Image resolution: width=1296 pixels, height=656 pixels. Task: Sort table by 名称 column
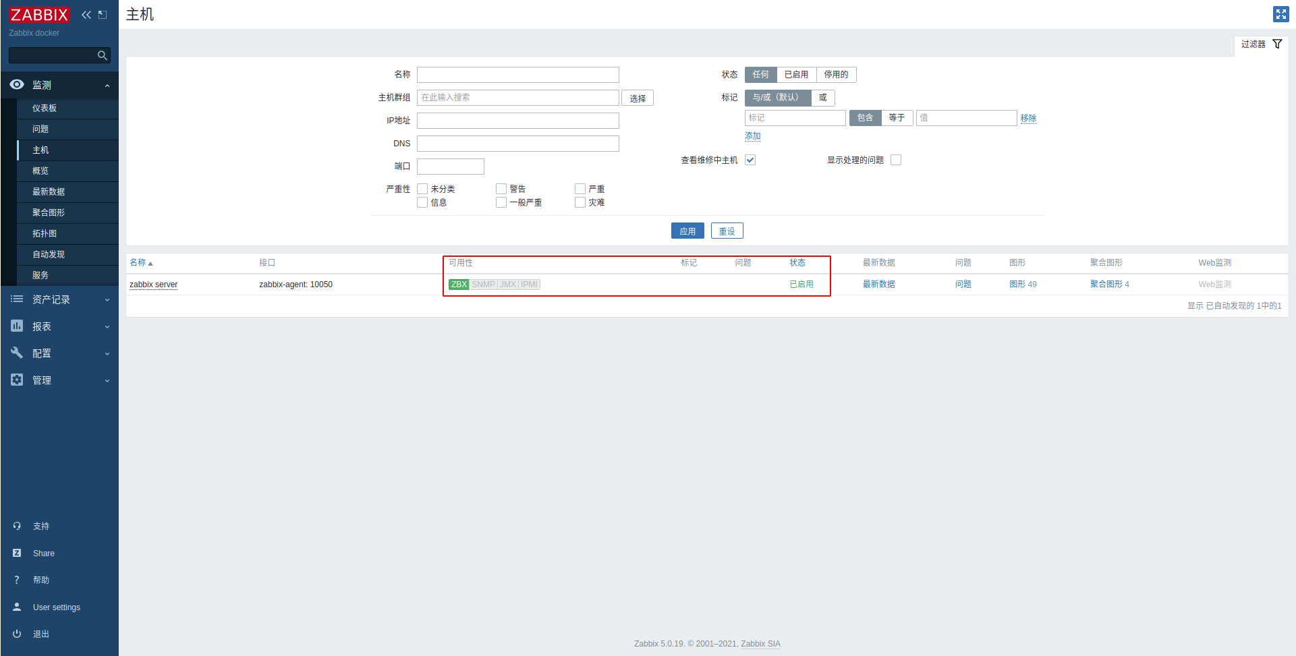point(141,263)
